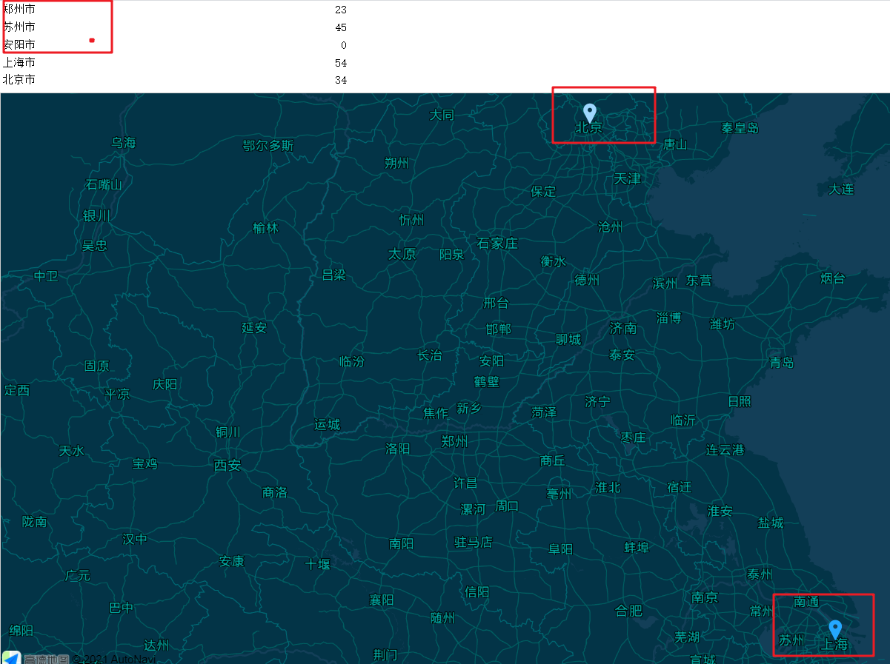890x664 pixels.
Task: Click the 驻马店 label on the map
Action: 474,542
